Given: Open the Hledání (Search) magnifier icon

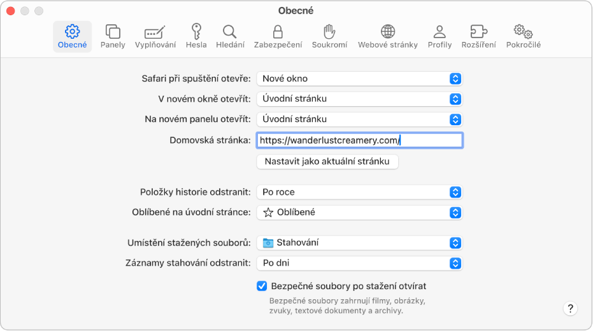Looking at the screenshot, I should (230, 32).
